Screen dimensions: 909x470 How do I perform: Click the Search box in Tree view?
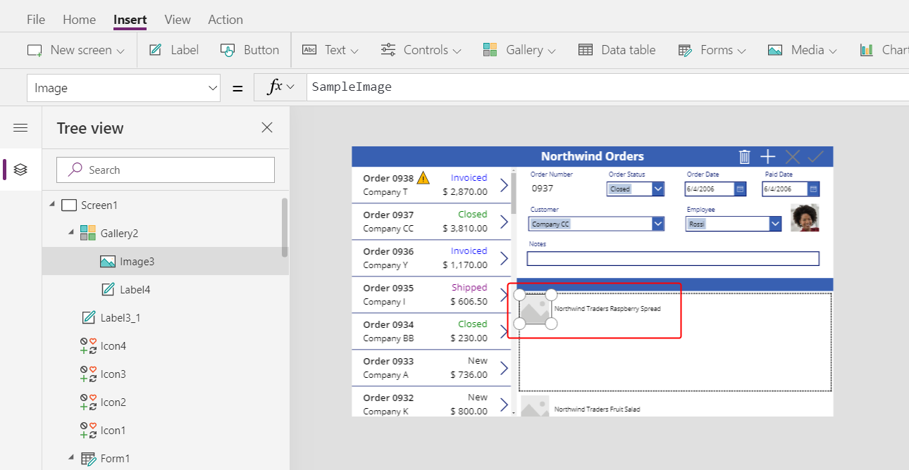(166, 170)
